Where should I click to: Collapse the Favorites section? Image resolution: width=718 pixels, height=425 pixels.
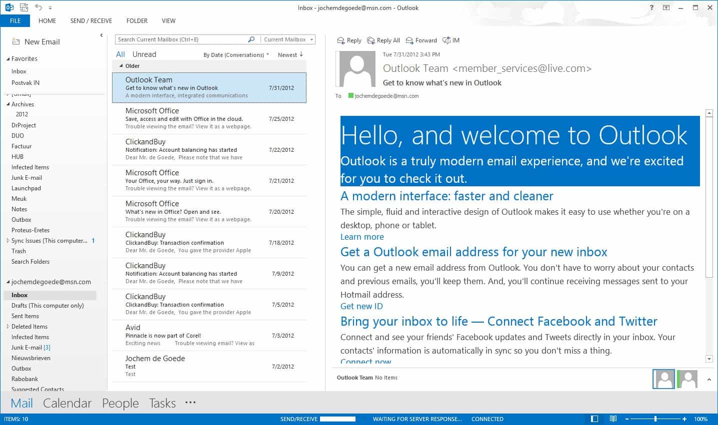8,59
